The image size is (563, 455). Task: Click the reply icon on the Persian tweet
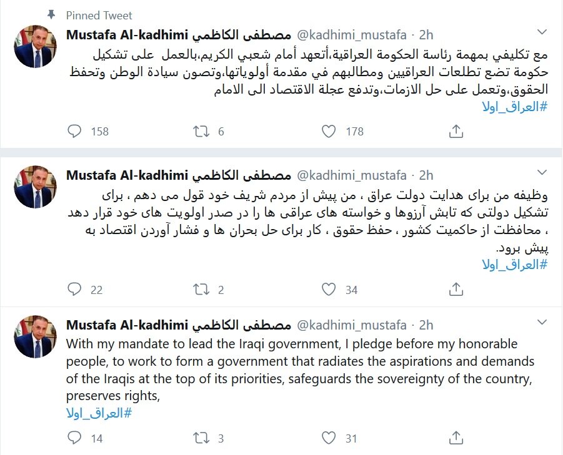tap(74, 290)
